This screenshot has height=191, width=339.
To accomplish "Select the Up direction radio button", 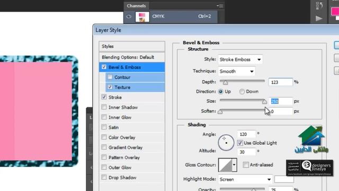I will click(x=220, y=92).
